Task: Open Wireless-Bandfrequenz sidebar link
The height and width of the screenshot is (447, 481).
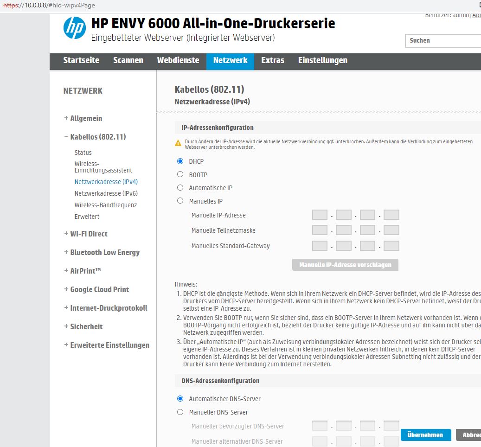Action: tap(106, 205)
